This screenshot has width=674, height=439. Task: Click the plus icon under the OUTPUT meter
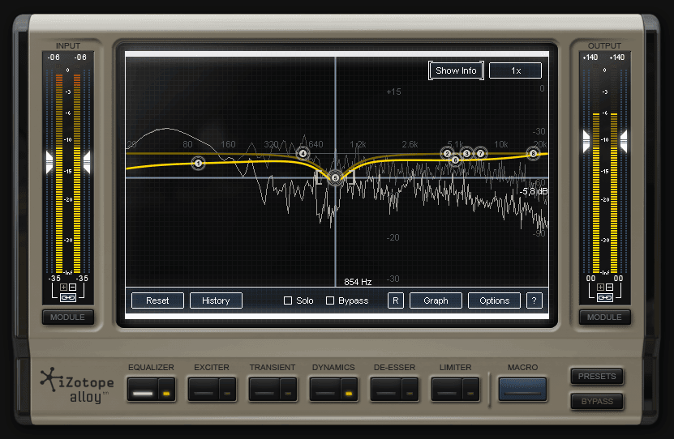click(600, 287)
